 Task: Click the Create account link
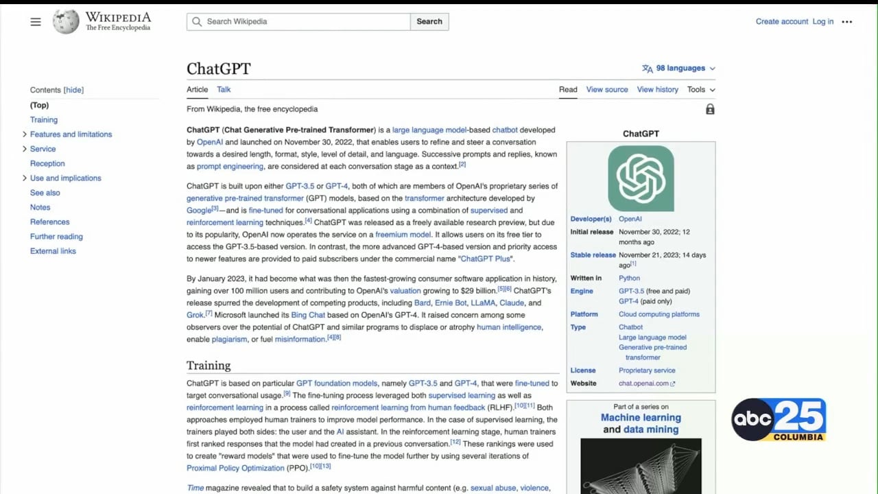(782, 22)
